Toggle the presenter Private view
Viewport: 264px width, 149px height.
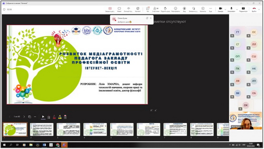click(129, 9)
